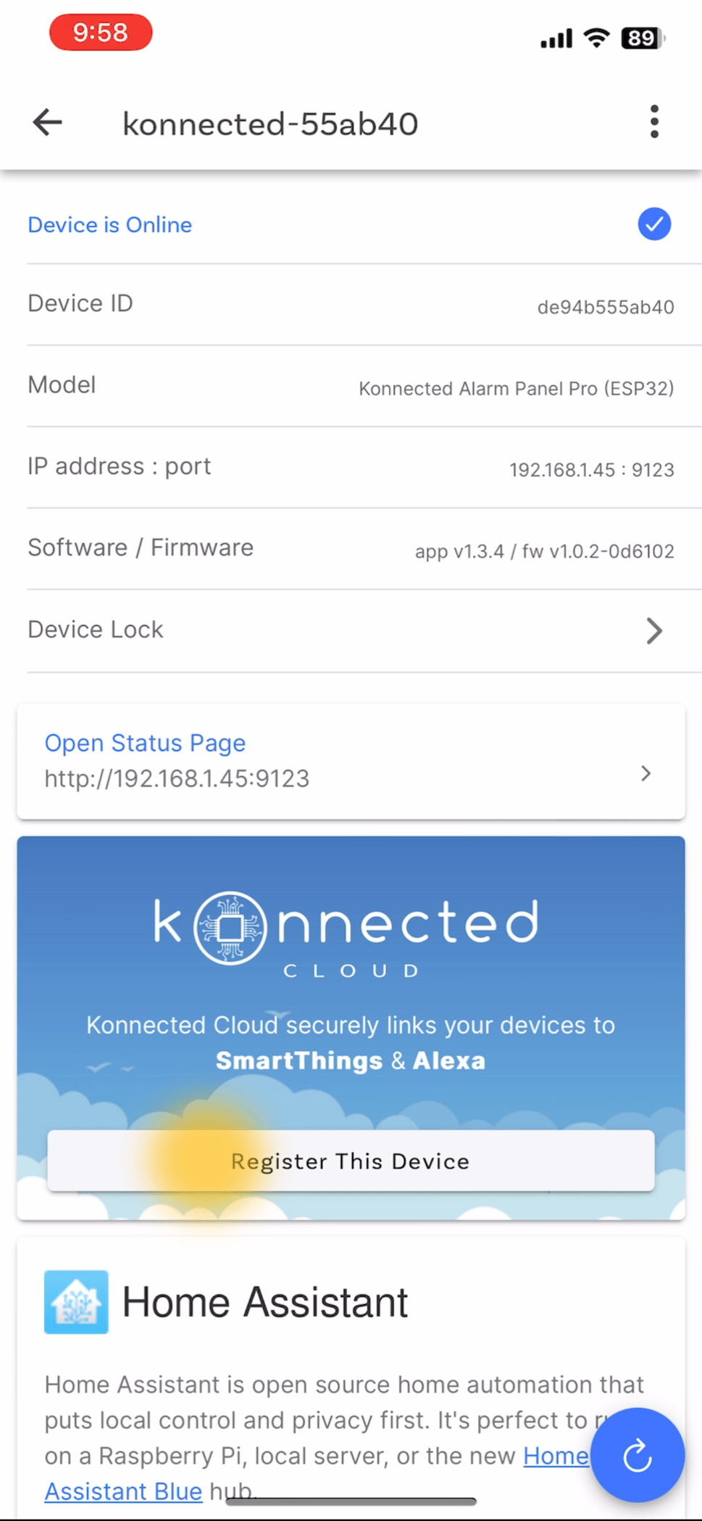
Task: Tap the device name konnected-55ab40 title
Action: click(270, 123)
